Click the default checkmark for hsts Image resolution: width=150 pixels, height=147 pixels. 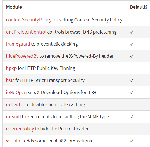coord(132,80)
